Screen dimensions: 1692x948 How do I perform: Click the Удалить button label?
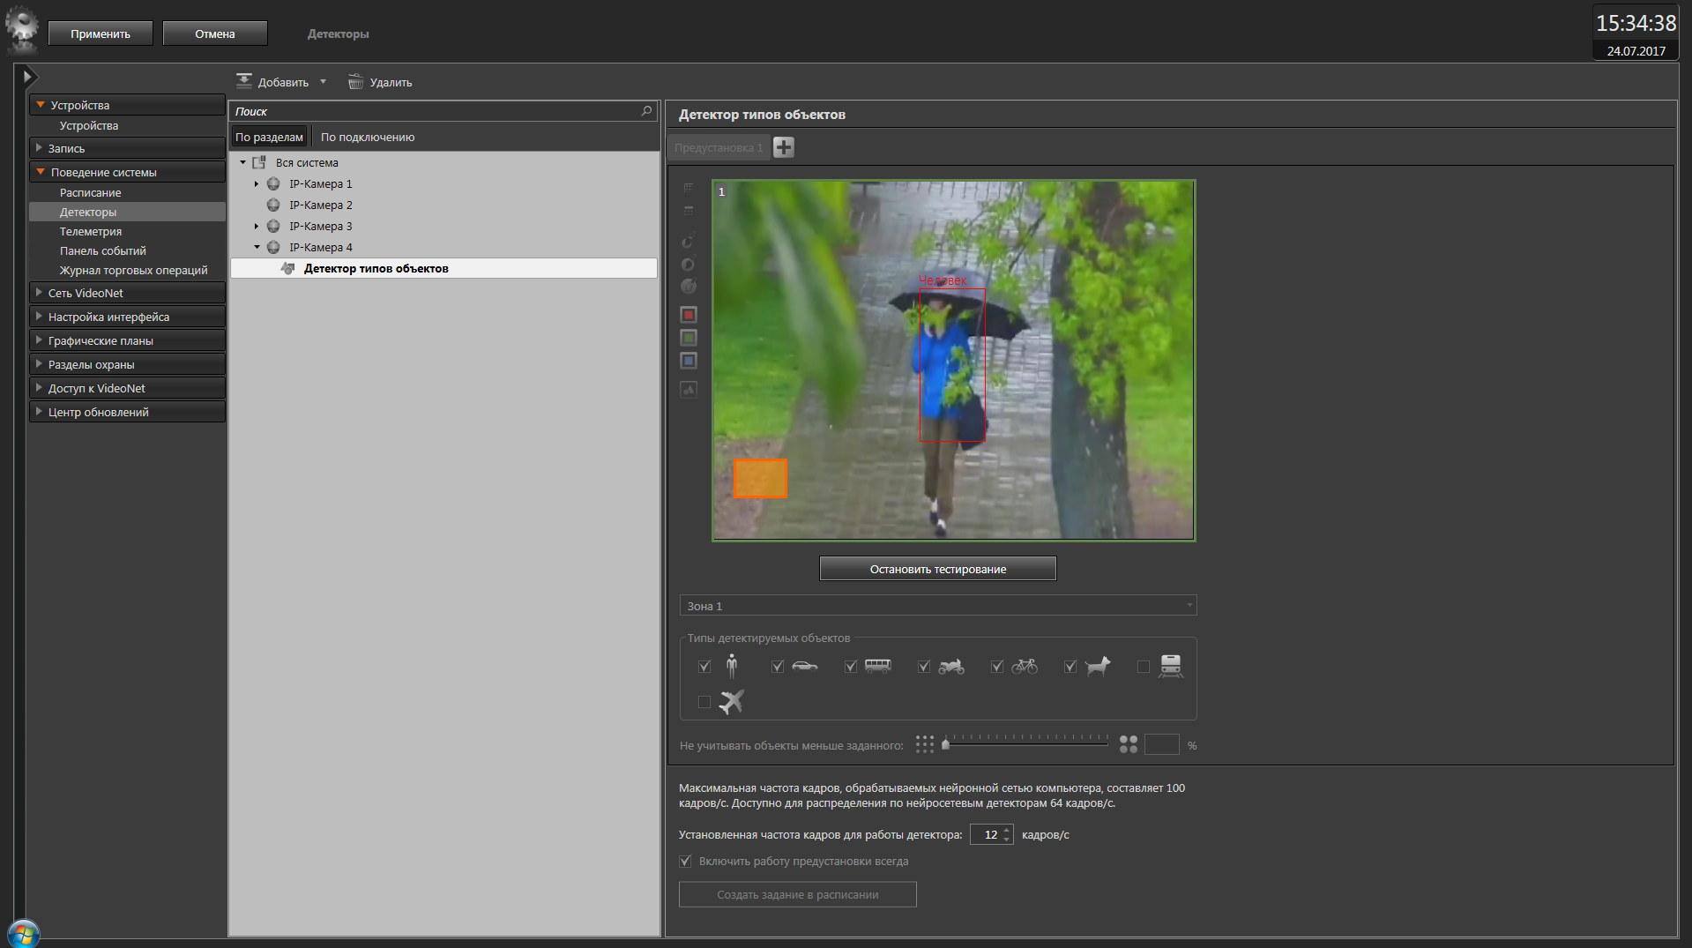point(391,82)
